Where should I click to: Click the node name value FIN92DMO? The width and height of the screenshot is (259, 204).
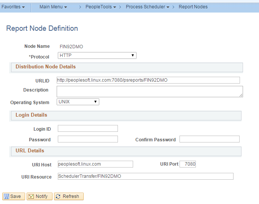pyautogui.click(x=72, y=47)
